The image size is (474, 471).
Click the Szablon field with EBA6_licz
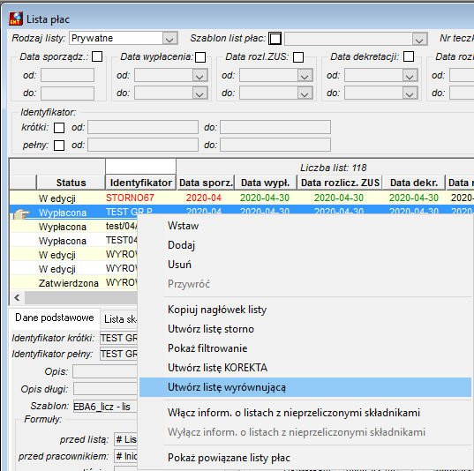pos(106,407)
